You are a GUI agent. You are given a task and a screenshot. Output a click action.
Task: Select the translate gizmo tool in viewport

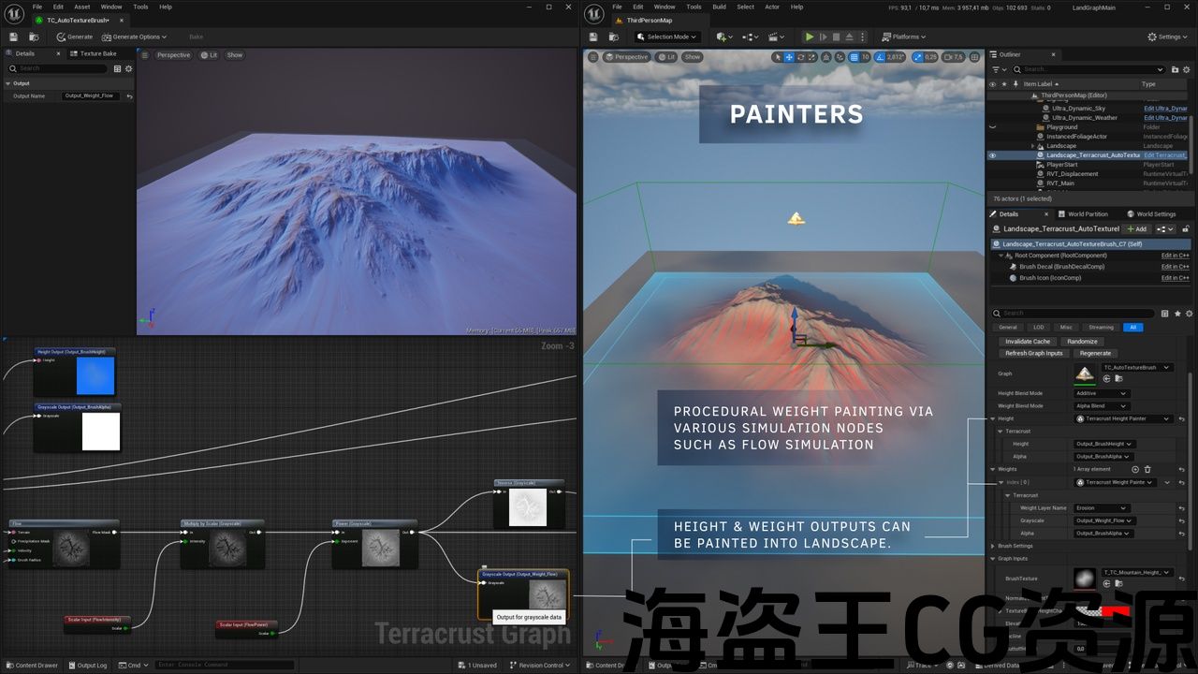[x=789, y=57]
